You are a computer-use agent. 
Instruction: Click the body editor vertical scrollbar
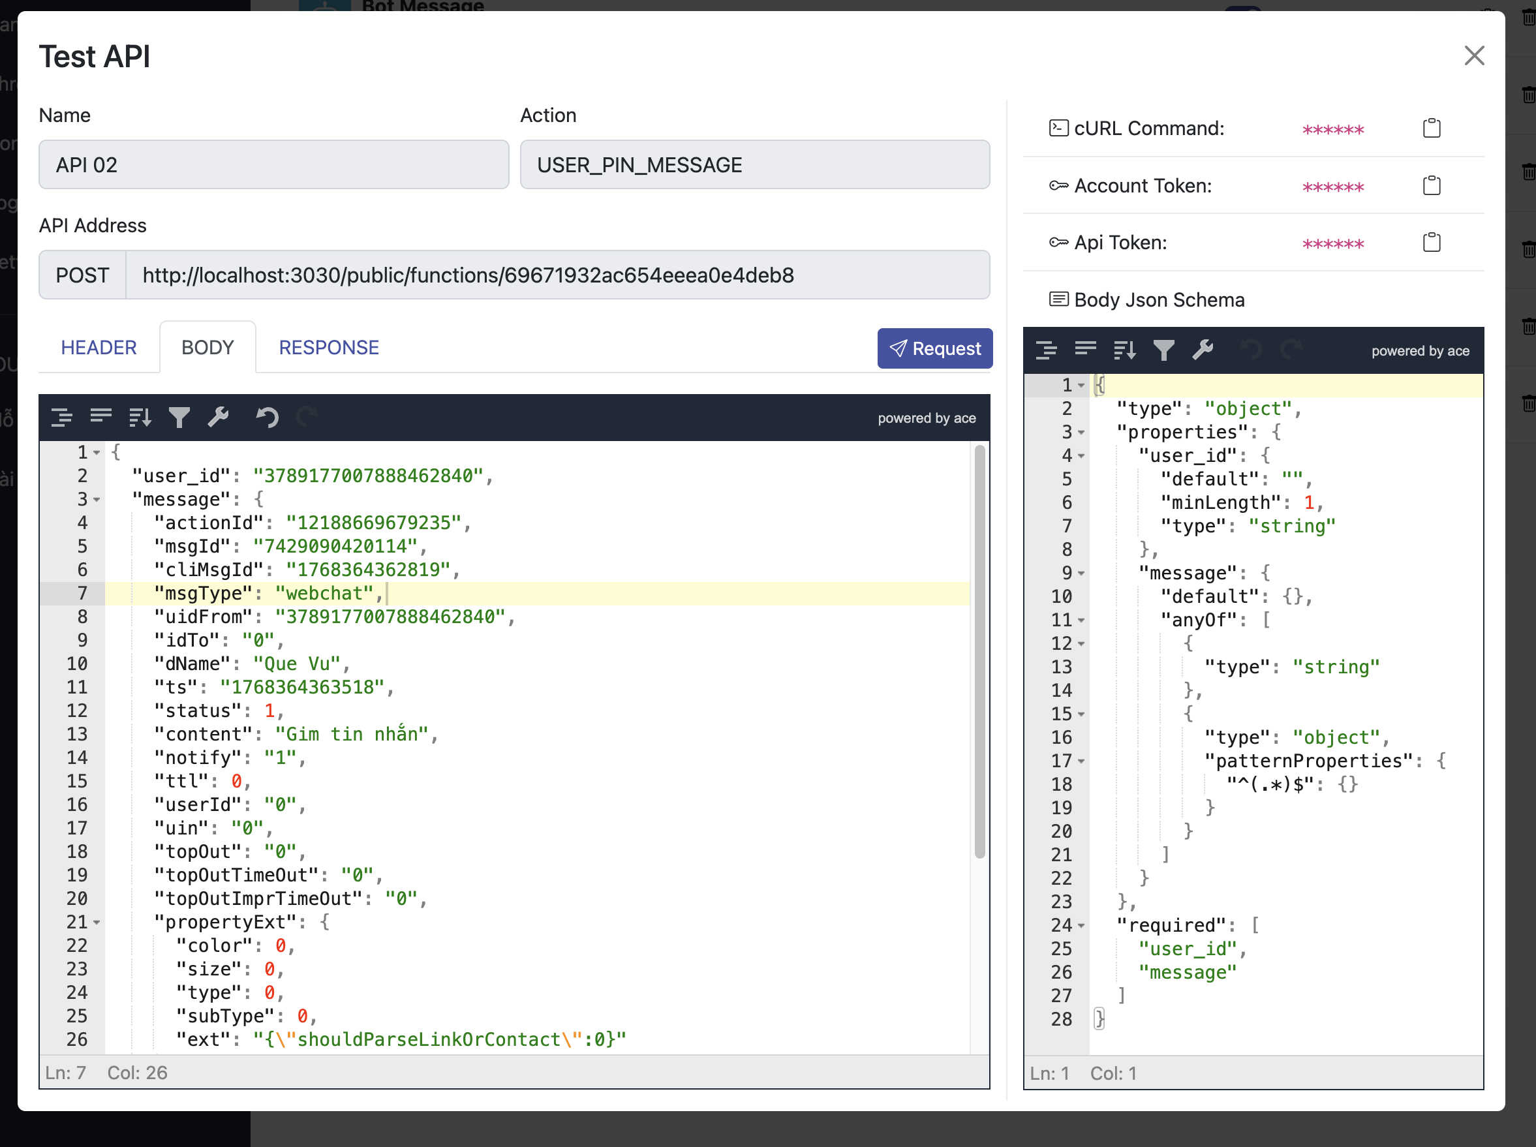[x=979, y=651]
